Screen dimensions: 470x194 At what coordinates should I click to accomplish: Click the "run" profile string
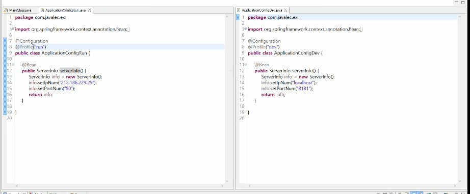point(40,47)
